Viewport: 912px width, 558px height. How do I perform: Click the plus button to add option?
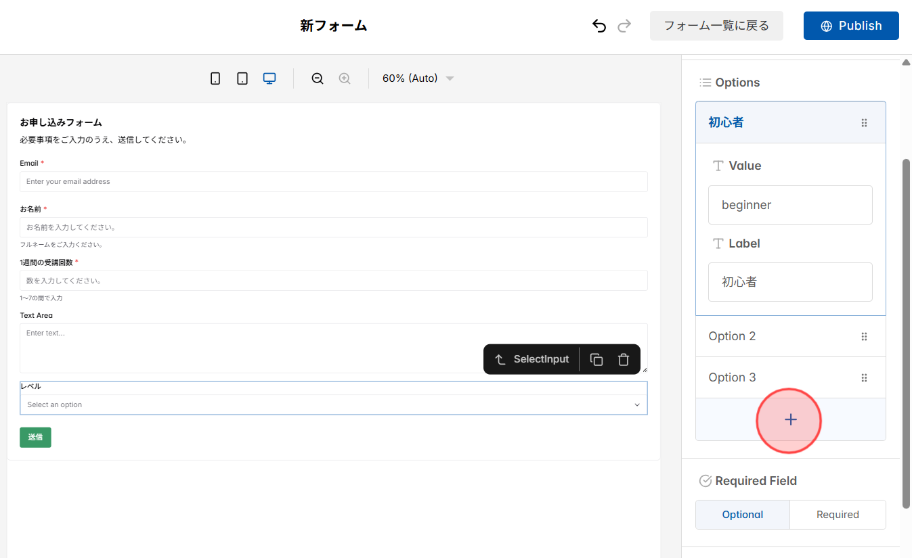point(789,419)
